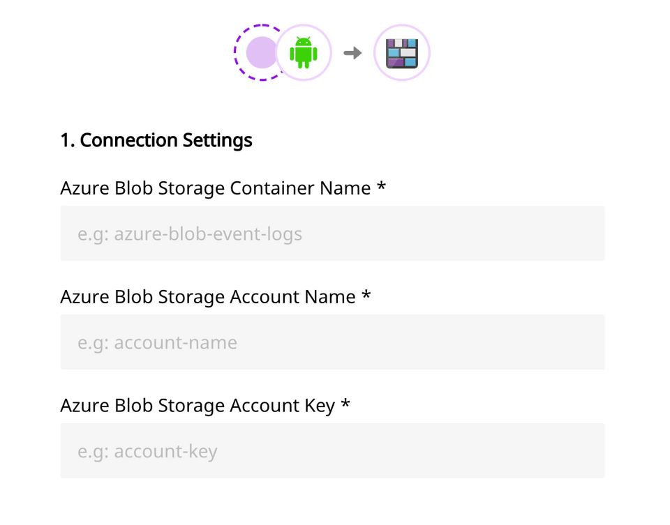
Task: Click the "Azure Blob Storage Container Name" label
Action: point(215,188)
